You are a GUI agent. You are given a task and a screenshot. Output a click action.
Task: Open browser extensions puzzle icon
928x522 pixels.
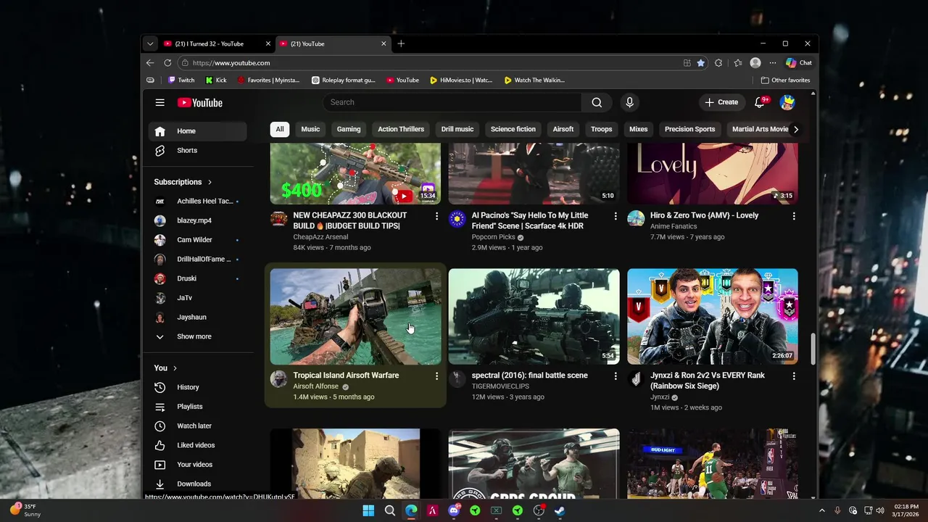coord(718,63)
